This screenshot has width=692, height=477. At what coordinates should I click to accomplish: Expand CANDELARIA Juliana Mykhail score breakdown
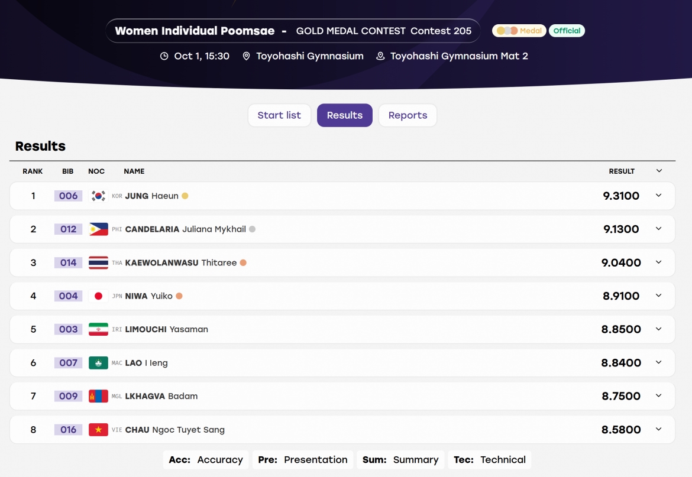point(658,228)
